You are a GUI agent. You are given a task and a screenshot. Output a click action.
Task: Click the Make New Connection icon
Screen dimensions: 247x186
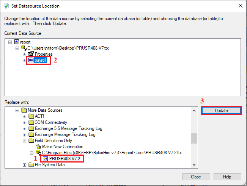click(x=38, y=147)
